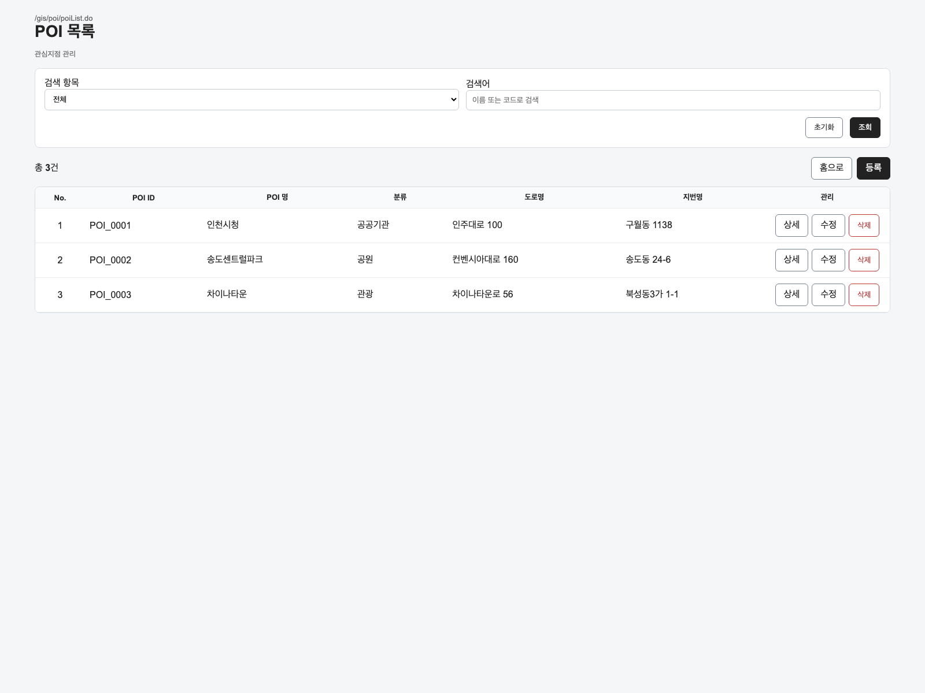Screen dimensions: 925x693
Task: Click the 구월동 1138 lot address
Action: (649, 225)
